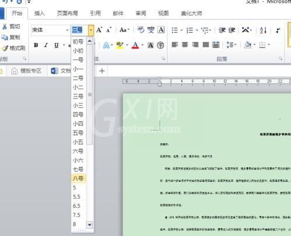Switch to the 美化大师 tab
Image resolution: width=291 pixels, height=236 pixels.
pyautogui.click(x=191, y=13)
